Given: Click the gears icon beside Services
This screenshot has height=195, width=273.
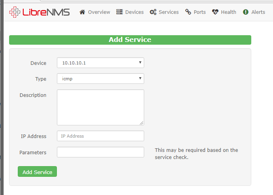Looking at the screenshot, I should coord(153,12).
